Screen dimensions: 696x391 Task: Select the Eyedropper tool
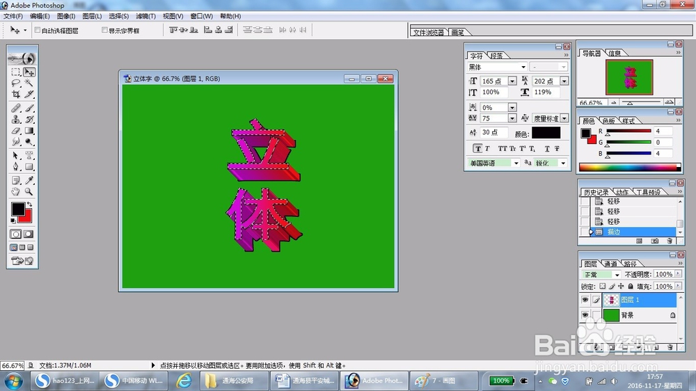[x=29, y=180]
